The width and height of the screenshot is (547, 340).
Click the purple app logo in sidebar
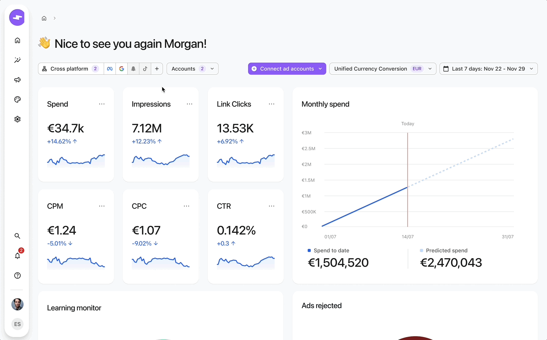click(17, 17)
